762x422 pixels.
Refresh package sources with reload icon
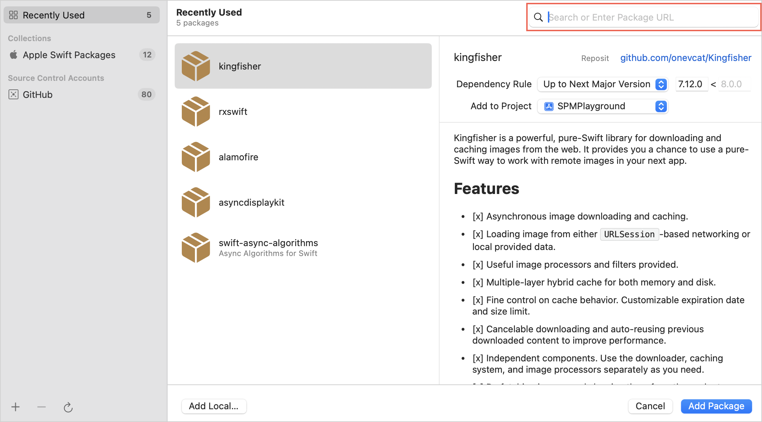pyautogui.click(x=68, y=407)
